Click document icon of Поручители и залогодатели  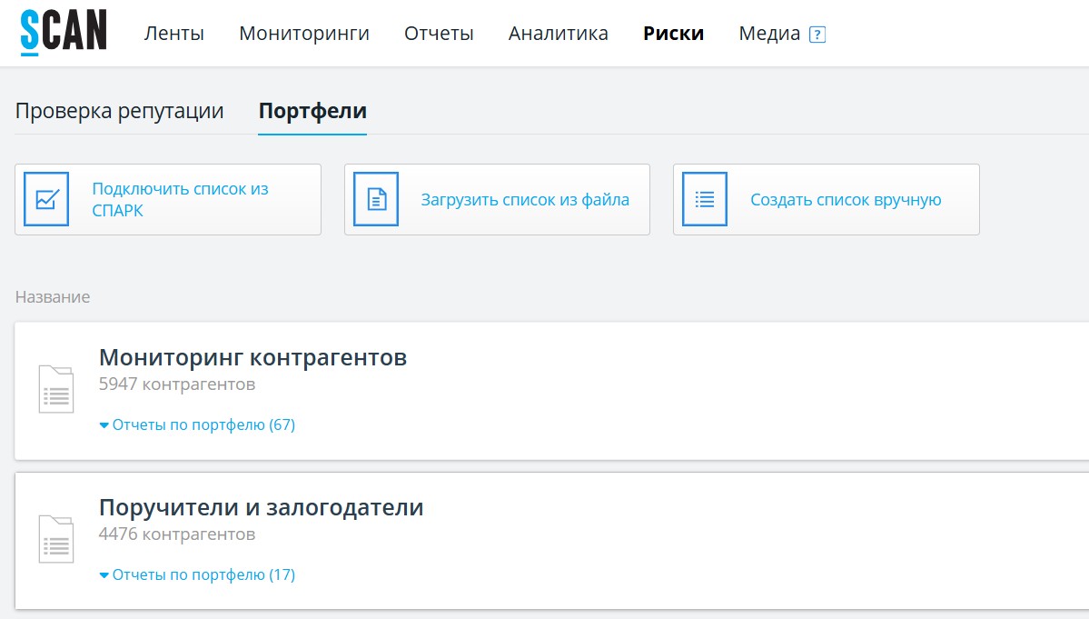click(x=55, y=539)
